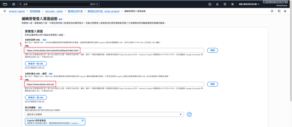Click the AWS logo home icon
The image size is (292, 127).
(5, 4)
